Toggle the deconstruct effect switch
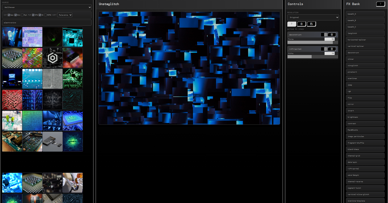 [324, 35]
